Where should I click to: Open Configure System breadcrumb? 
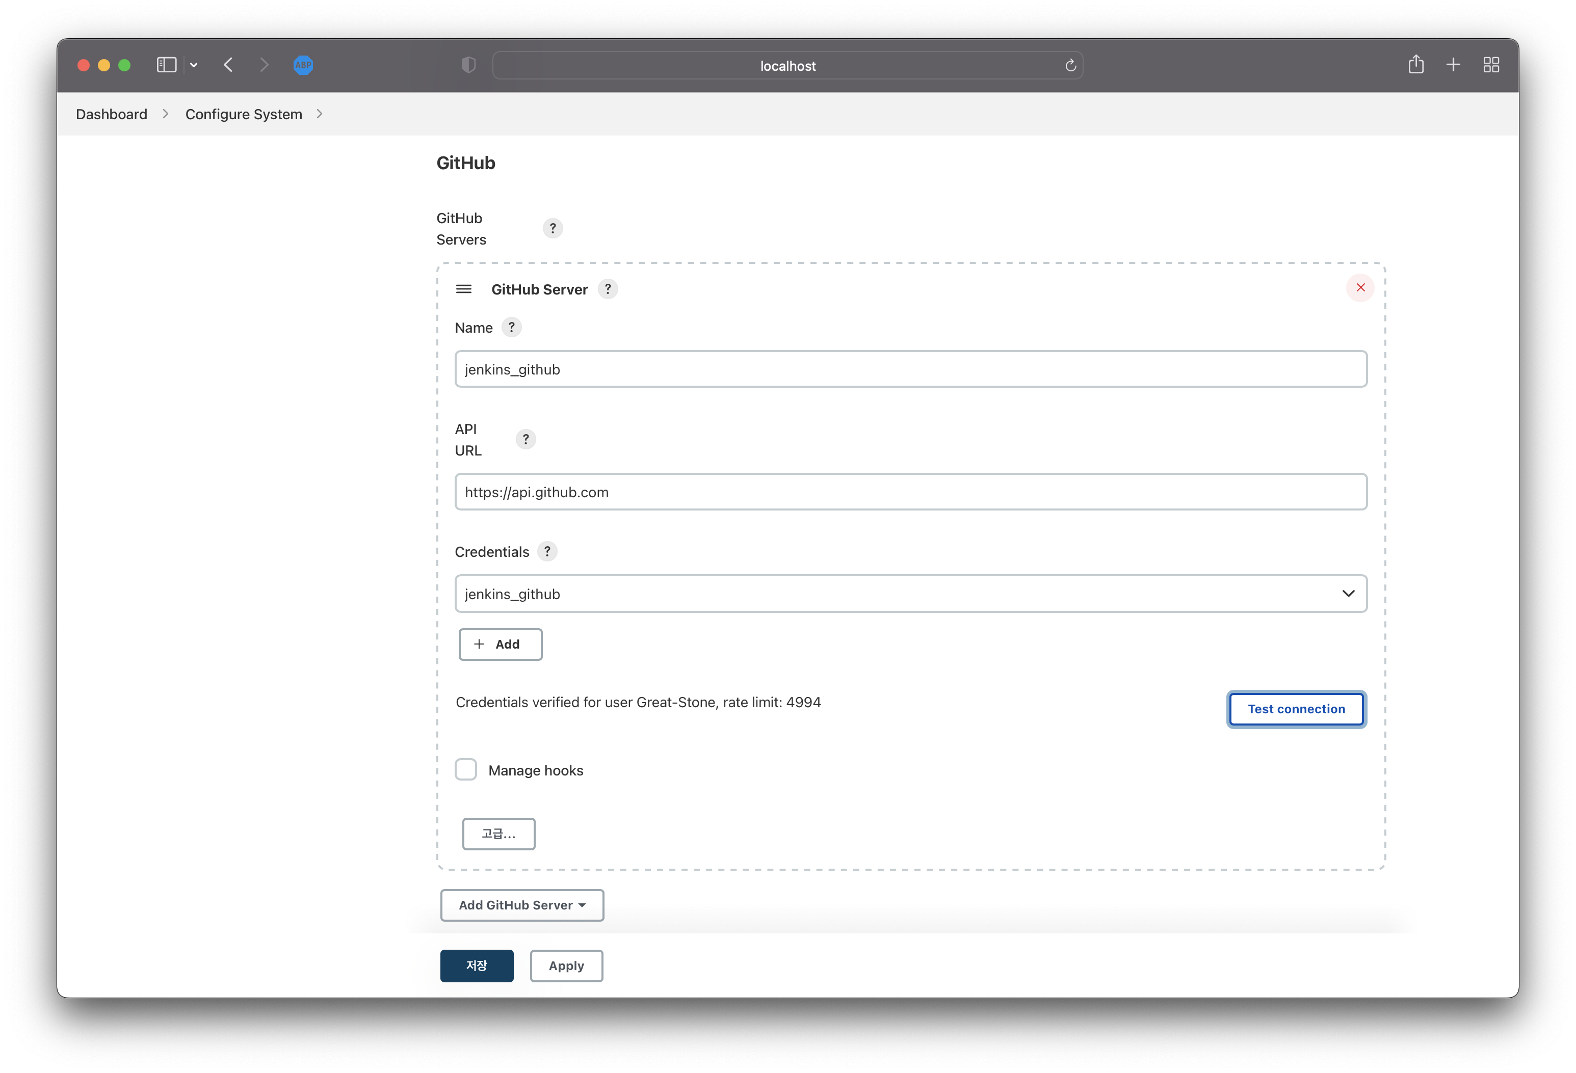click(x=244, y=115)
